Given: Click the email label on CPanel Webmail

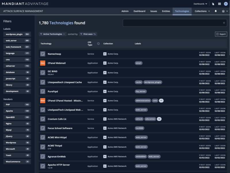Looking at the screenshot, I should [x=139, y=63].
